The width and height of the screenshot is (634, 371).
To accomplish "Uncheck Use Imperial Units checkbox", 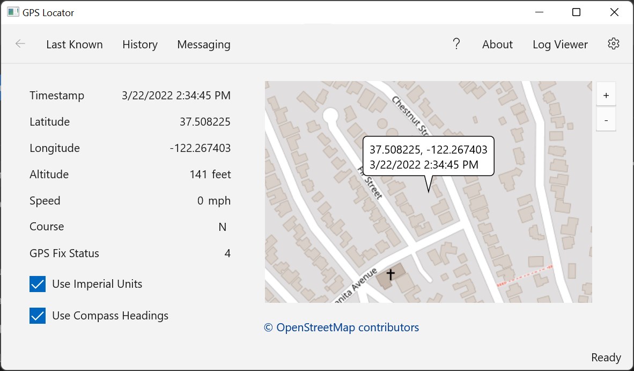I will pos(38,284).
